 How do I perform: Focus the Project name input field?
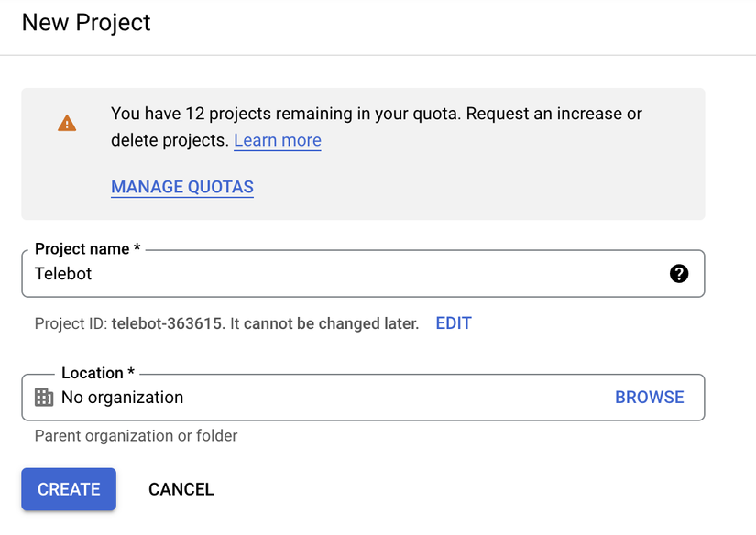(x=348, y=273)
